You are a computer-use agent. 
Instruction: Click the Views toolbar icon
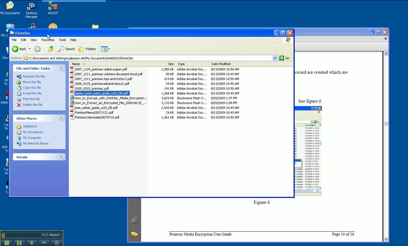coord(104,49)
